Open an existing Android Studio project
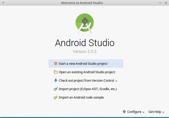The height and width of the screenshot is (118, 169). point(86,72)
